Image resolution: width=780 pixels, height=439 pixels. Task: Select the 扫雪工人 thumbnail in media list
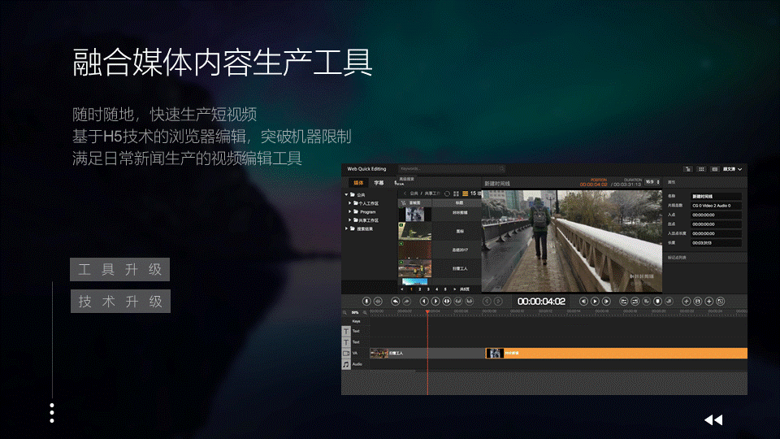pyautogui.click(x=414, y=268)
